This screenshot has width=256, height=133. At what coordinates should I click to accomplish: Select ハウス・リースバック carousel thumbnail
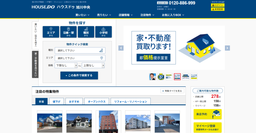point(186,77)
